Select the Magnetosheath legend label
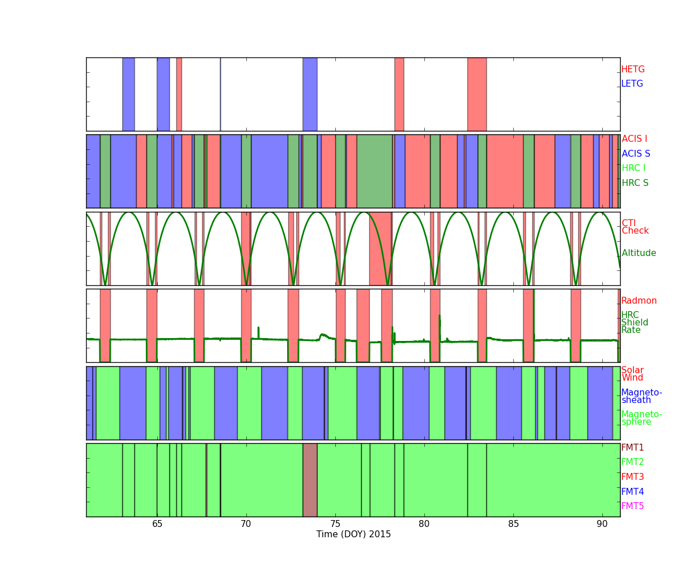This screenshot has width=689, height=574. click(641, 397)
